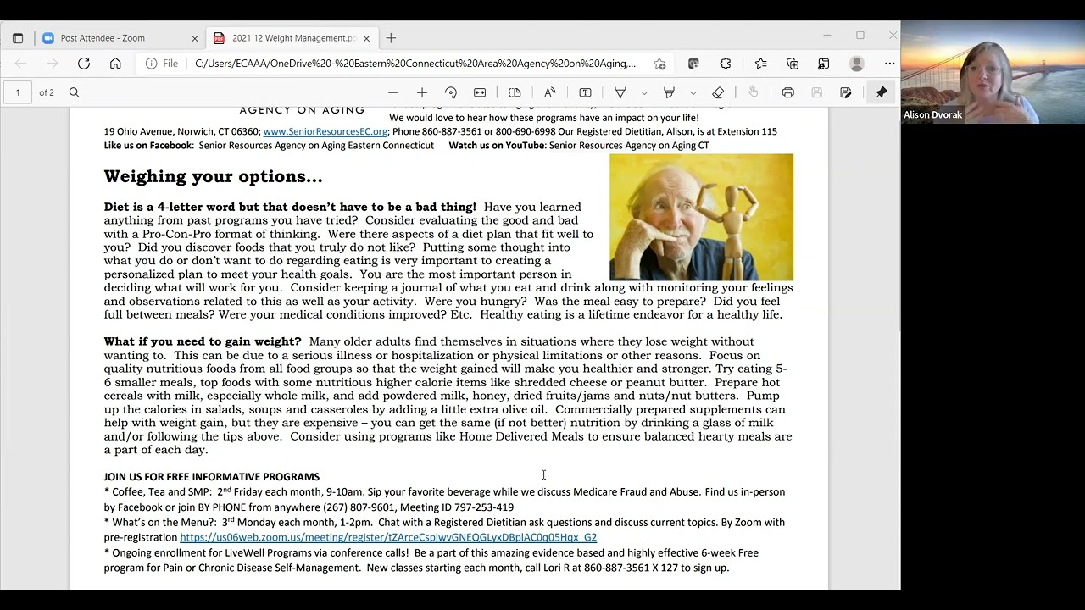Open the tab actions menu
1085x610 pixels.
pyautogui.click(x=18, y=38)
